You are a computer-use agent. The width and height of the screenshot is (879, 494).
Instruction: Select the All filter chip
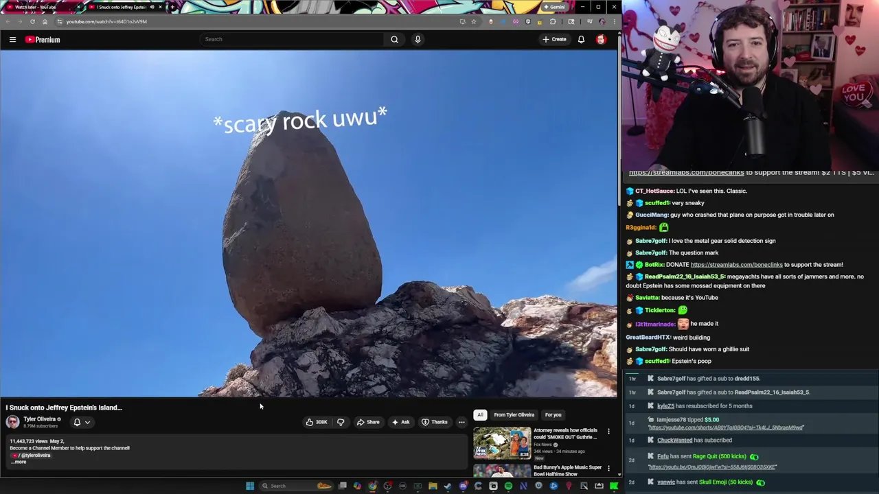coord(480,414)
